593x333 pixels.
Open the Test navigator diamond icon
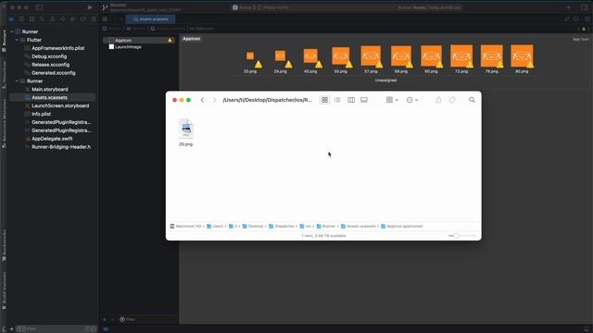[62, 18]
